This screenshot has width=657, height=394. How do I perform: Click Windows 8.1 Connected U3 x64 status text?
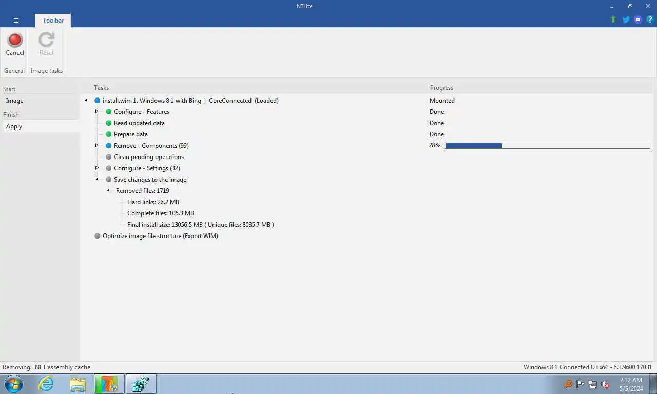click(588, 367)
